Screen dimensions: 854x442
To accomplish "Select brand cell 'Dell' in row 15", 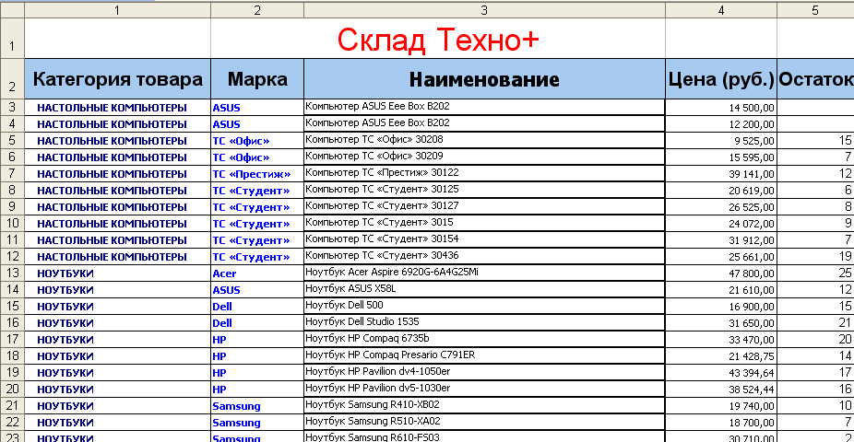I will pyautogui.click(x=257, y=307).
